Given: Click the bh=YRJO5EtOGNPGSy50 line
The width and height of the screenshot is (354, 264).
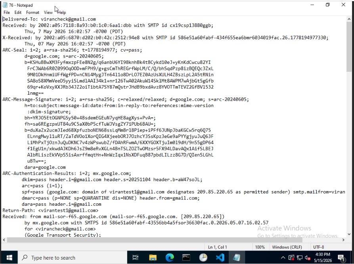Looking at the screenshot, I should (x=90, y=118).
